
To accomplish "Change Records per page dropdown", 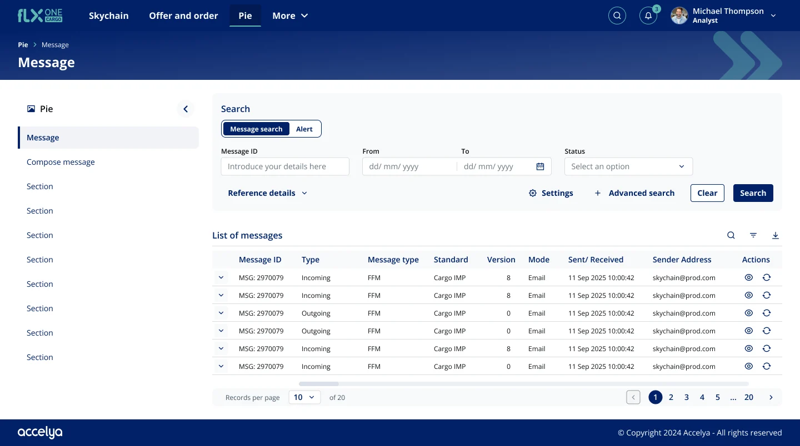I will click(x=304, y=397).
